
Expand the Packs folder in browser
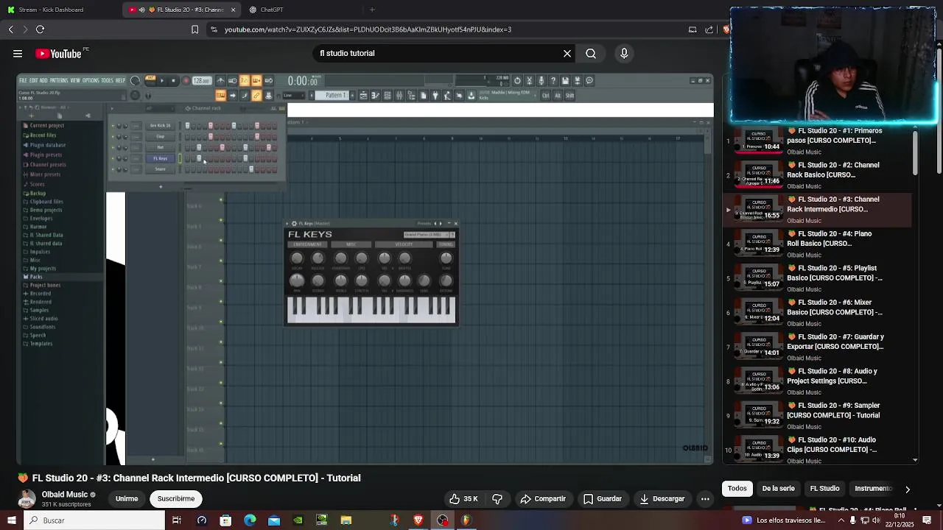point(32,277)
